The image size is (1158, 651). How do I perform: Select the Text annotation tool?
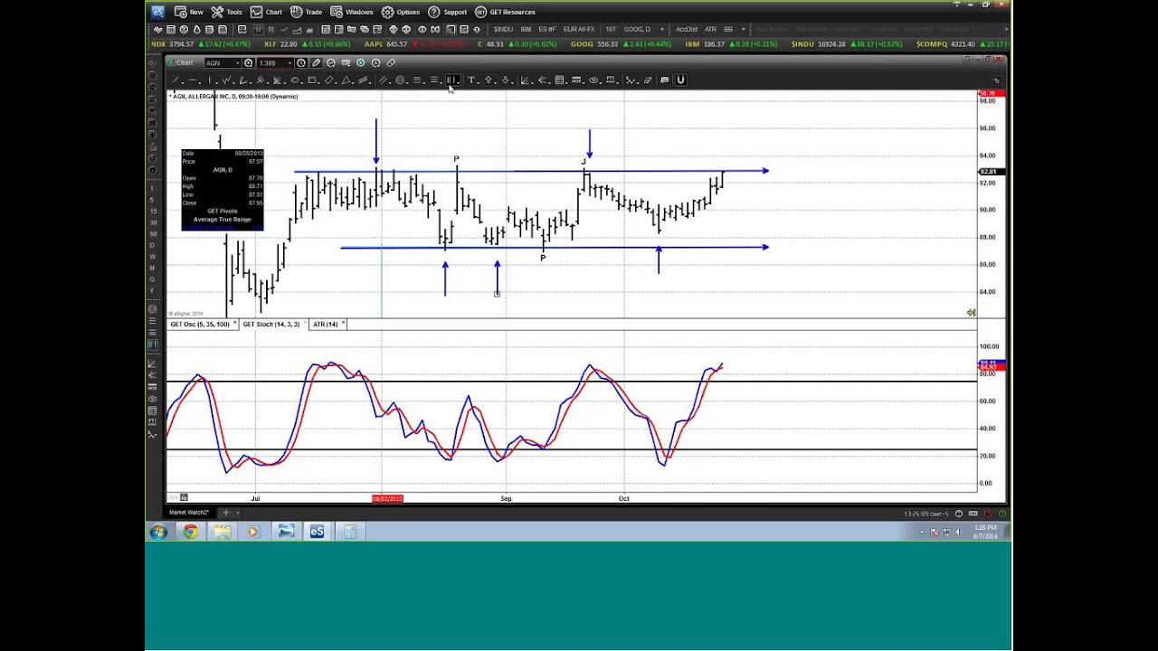[x=471, y=80]
